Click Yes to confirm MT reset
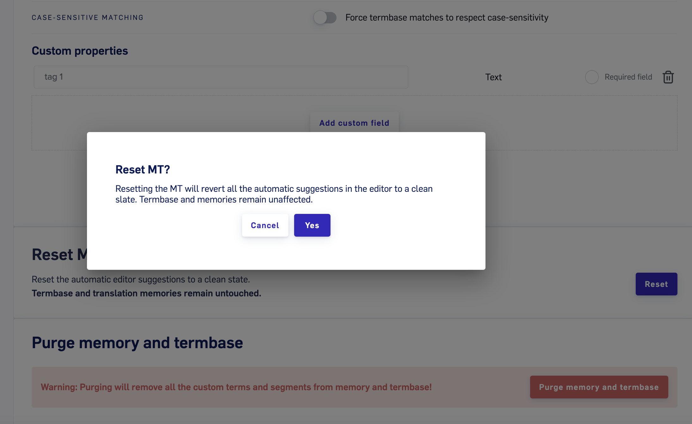The image size is (692, 424). (312, 225)
